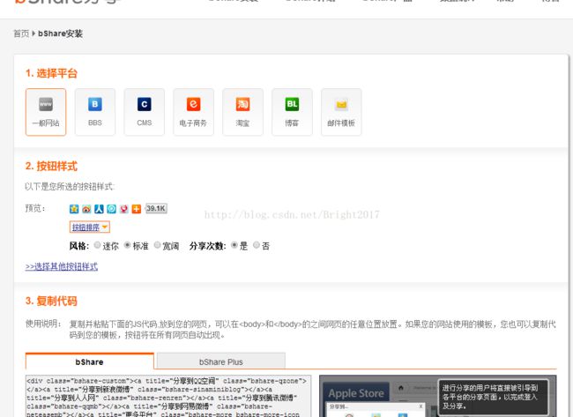This screenshot has width=573, height=417.
Task: Set 分享次数 to 是
Action: pos(234,245)
